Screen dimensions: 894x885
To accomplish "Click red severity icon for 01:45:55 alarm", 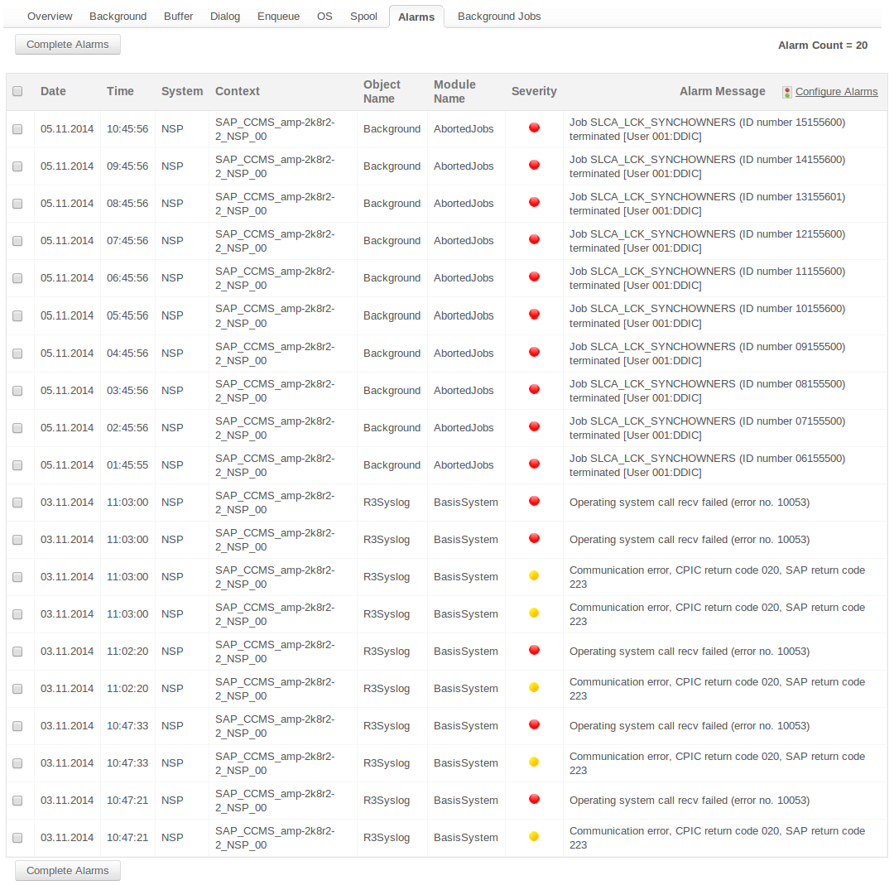I will [x=534, y=464].
